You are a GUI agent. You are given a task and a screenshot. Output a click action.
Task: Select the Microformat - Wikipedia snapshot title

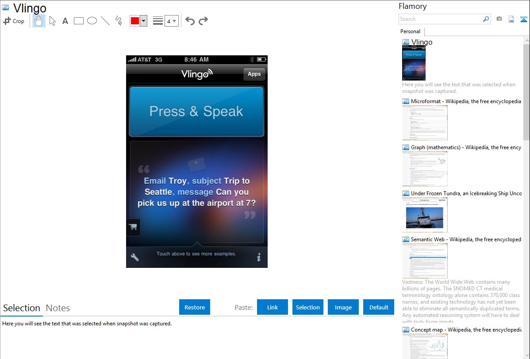[466, 101]
